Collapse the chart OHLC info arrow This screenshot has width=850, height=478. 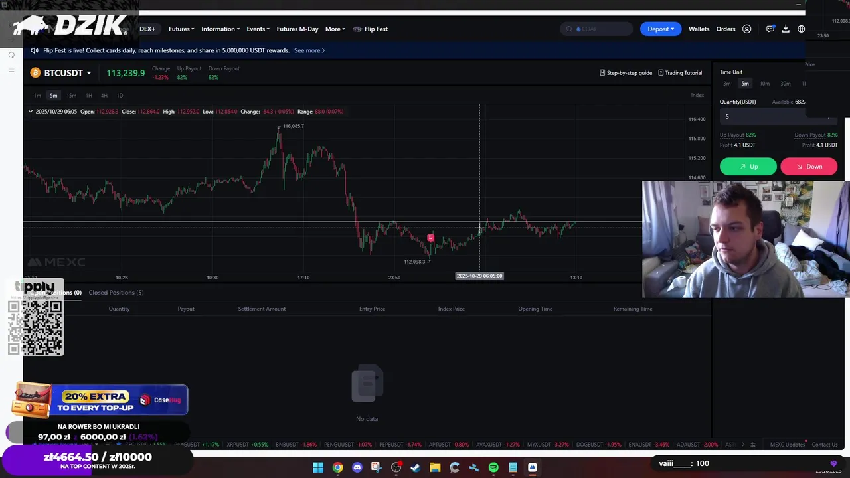[x=30, y=112]
